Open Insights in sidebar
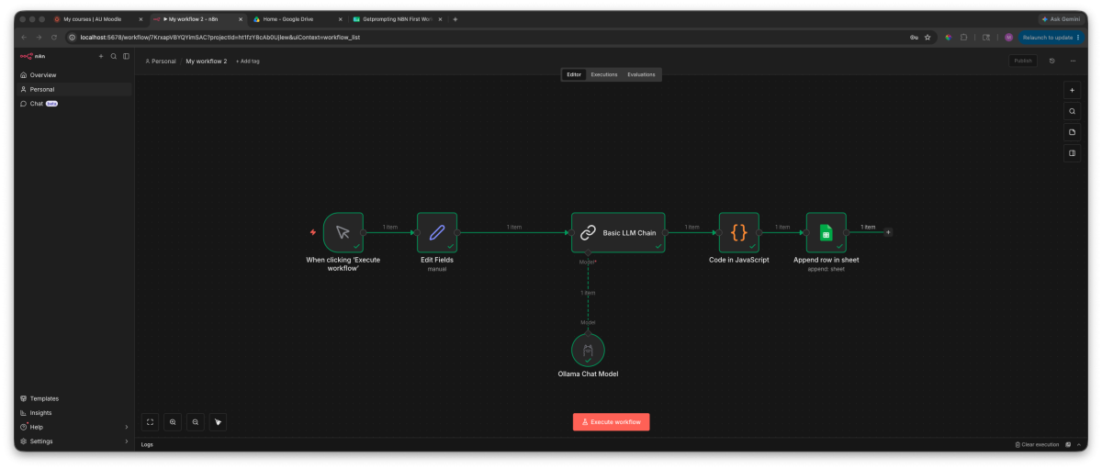This screenshot has width=1102, height=469. (x=74, y=413)
